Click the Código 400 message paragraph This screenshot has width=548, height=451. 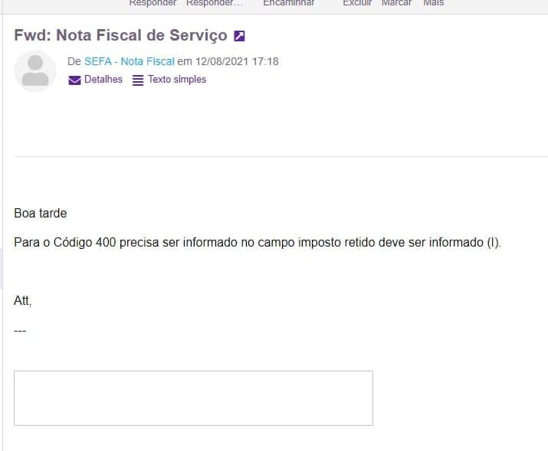point(258,242)
